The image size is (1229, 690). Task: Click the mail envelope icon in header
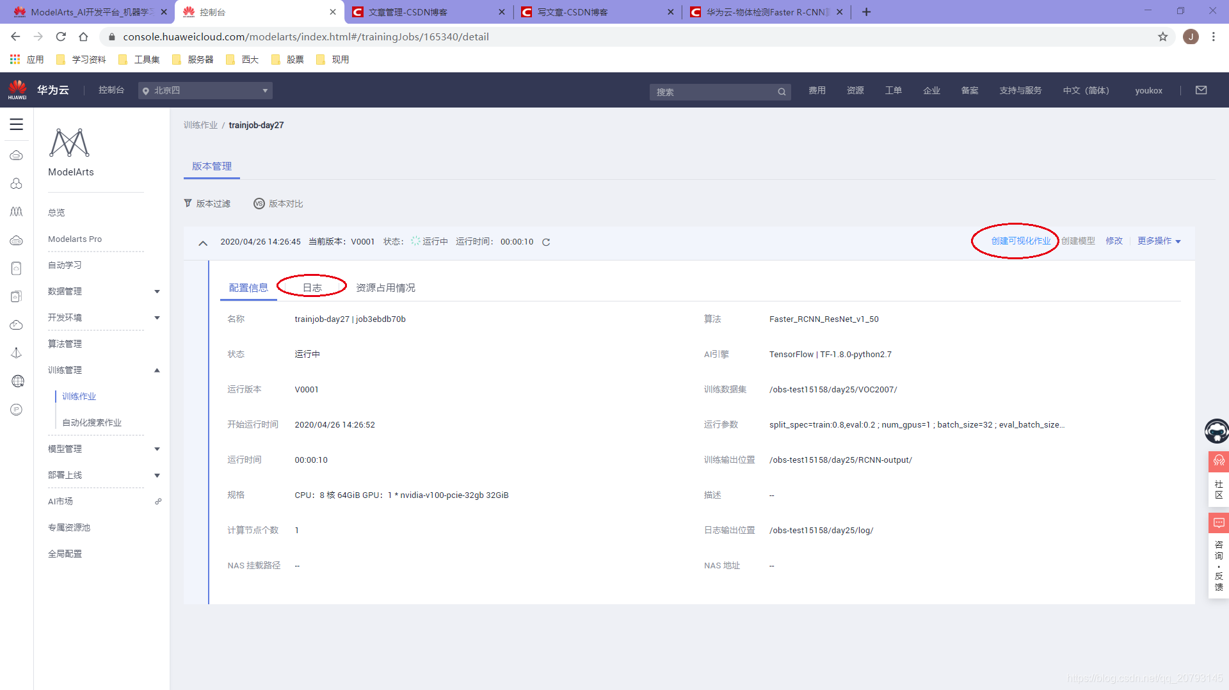[x=1201, y=90]
